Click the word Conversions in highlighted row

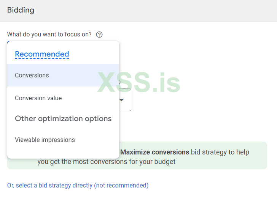(32, 75)
